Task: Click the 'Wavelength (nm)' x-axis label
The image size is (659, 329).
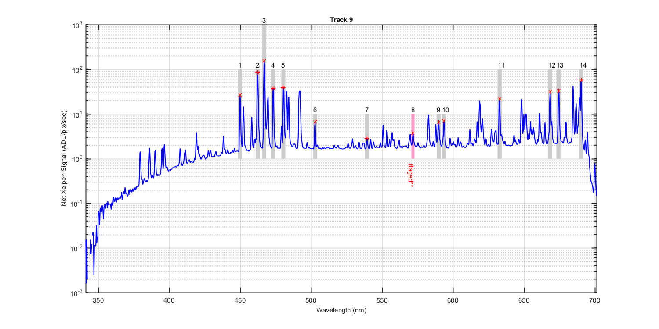Action: pos(341,310)
